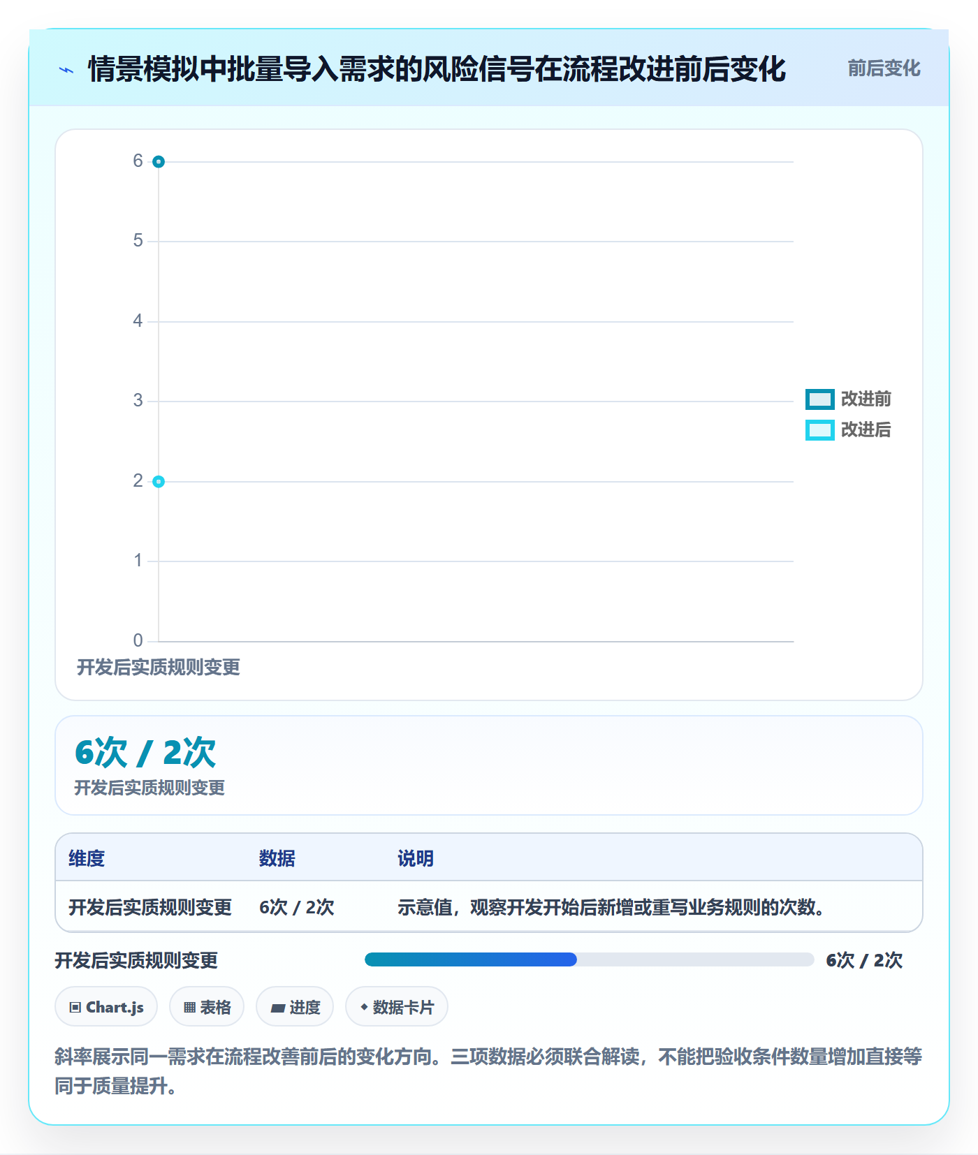Toggle the 改进后 legend entry
This screenshot has height=1155, width=978.
[848, 429]
